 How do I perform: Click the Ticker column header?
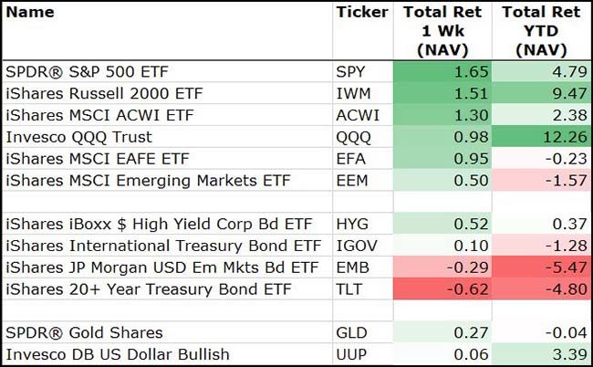pyautogui.click(x=361, y=13)
